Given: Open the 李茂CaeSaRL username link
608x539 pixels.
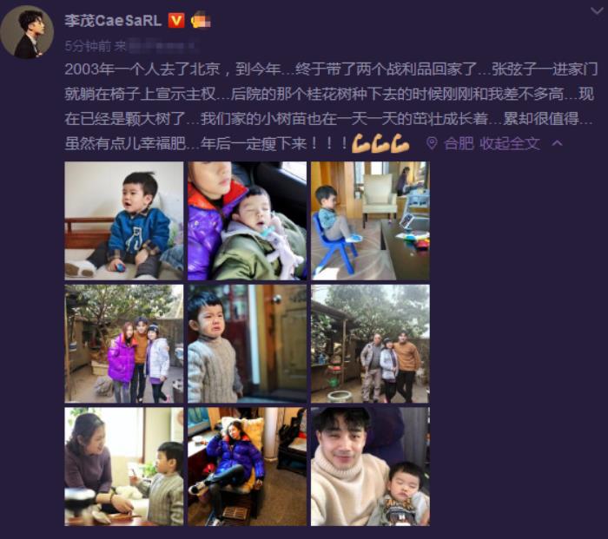Looking at the screenshot, I should coord(113,21).
